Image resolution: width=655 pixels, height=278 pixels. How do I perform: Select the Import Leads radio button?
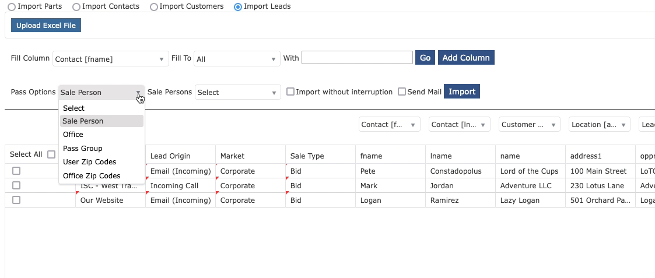click(x=238, y=6)
